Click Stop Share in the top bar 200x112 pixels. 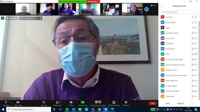pos(93,1)
